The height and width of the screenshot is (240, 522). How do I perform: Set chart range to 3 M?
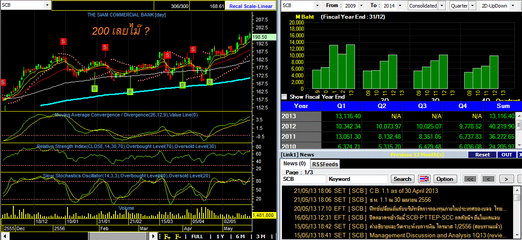261,236
